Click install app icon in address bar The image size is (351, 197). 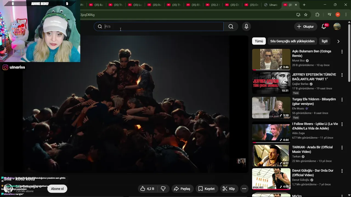[298, 15]
